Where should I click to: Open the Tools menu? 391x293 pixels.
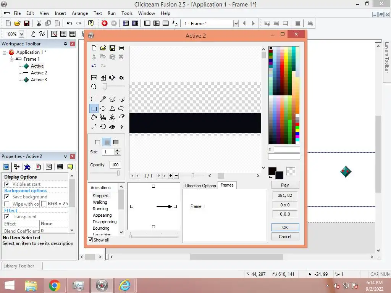click(127, 13)
